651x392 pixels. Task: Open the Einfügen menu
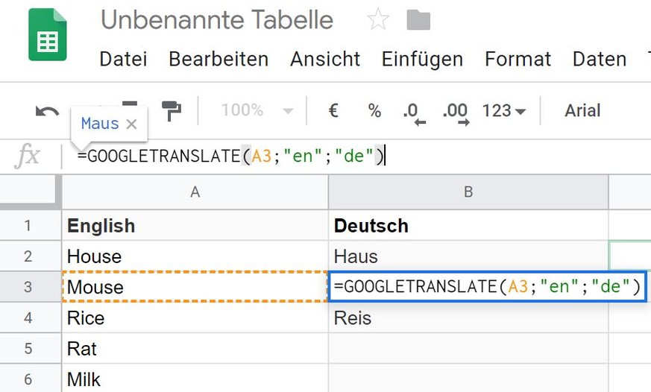click(424, 59)
